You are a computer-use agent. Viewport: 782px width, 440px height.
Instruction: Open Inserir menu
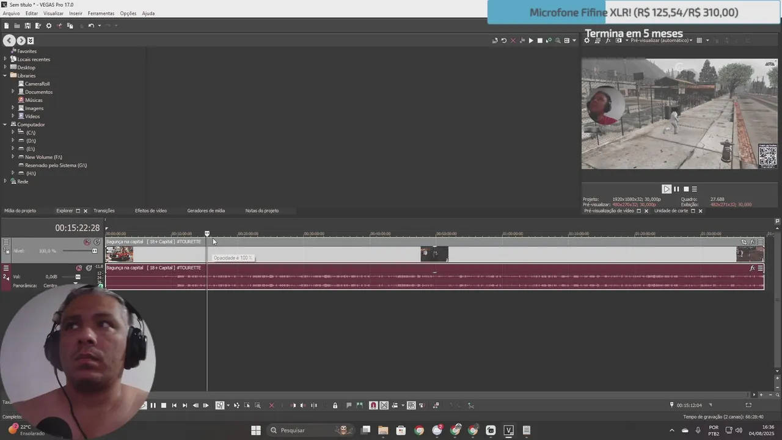[76, 13]
